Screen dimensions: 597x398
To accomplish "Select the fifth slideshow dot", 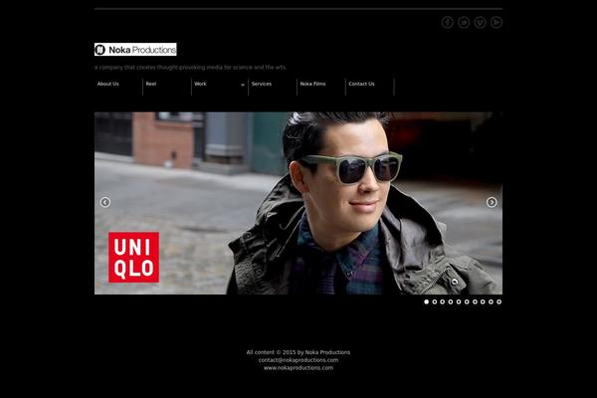I will (459, 301).
